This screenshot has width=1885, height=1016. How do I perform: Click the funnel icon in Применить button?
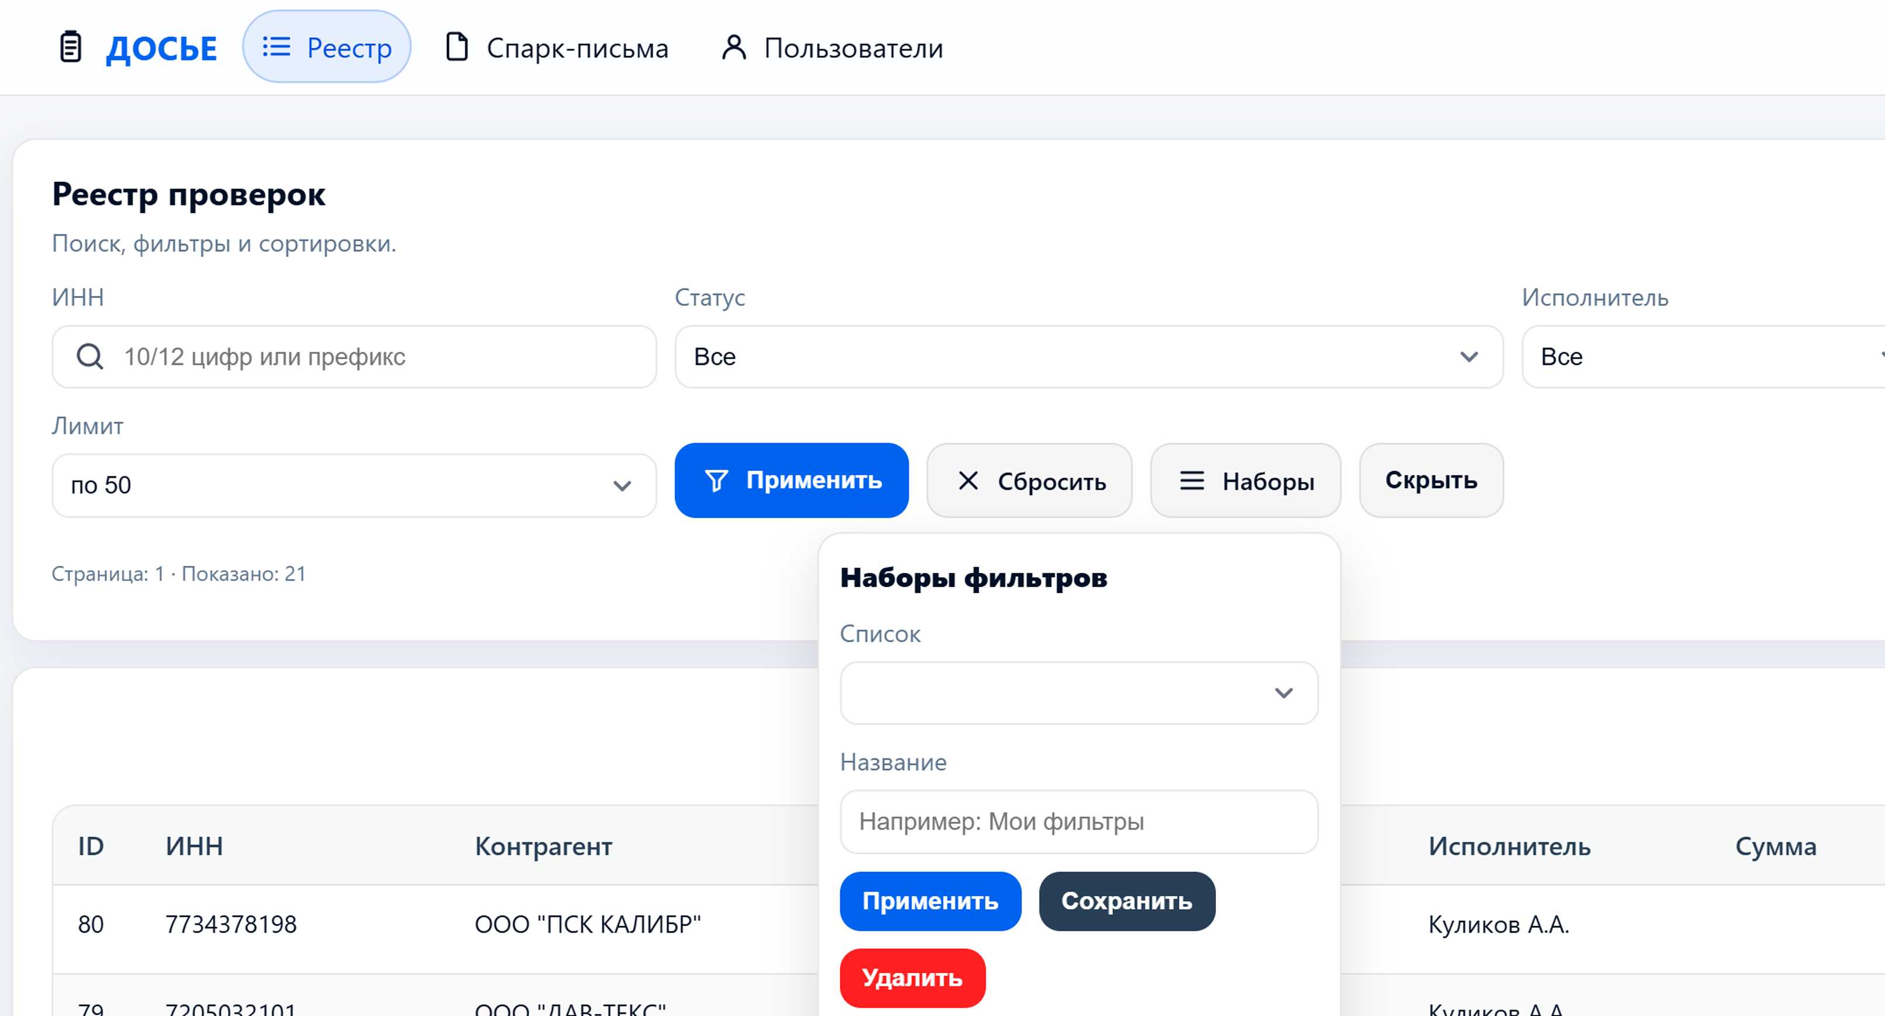click(716, 481)
